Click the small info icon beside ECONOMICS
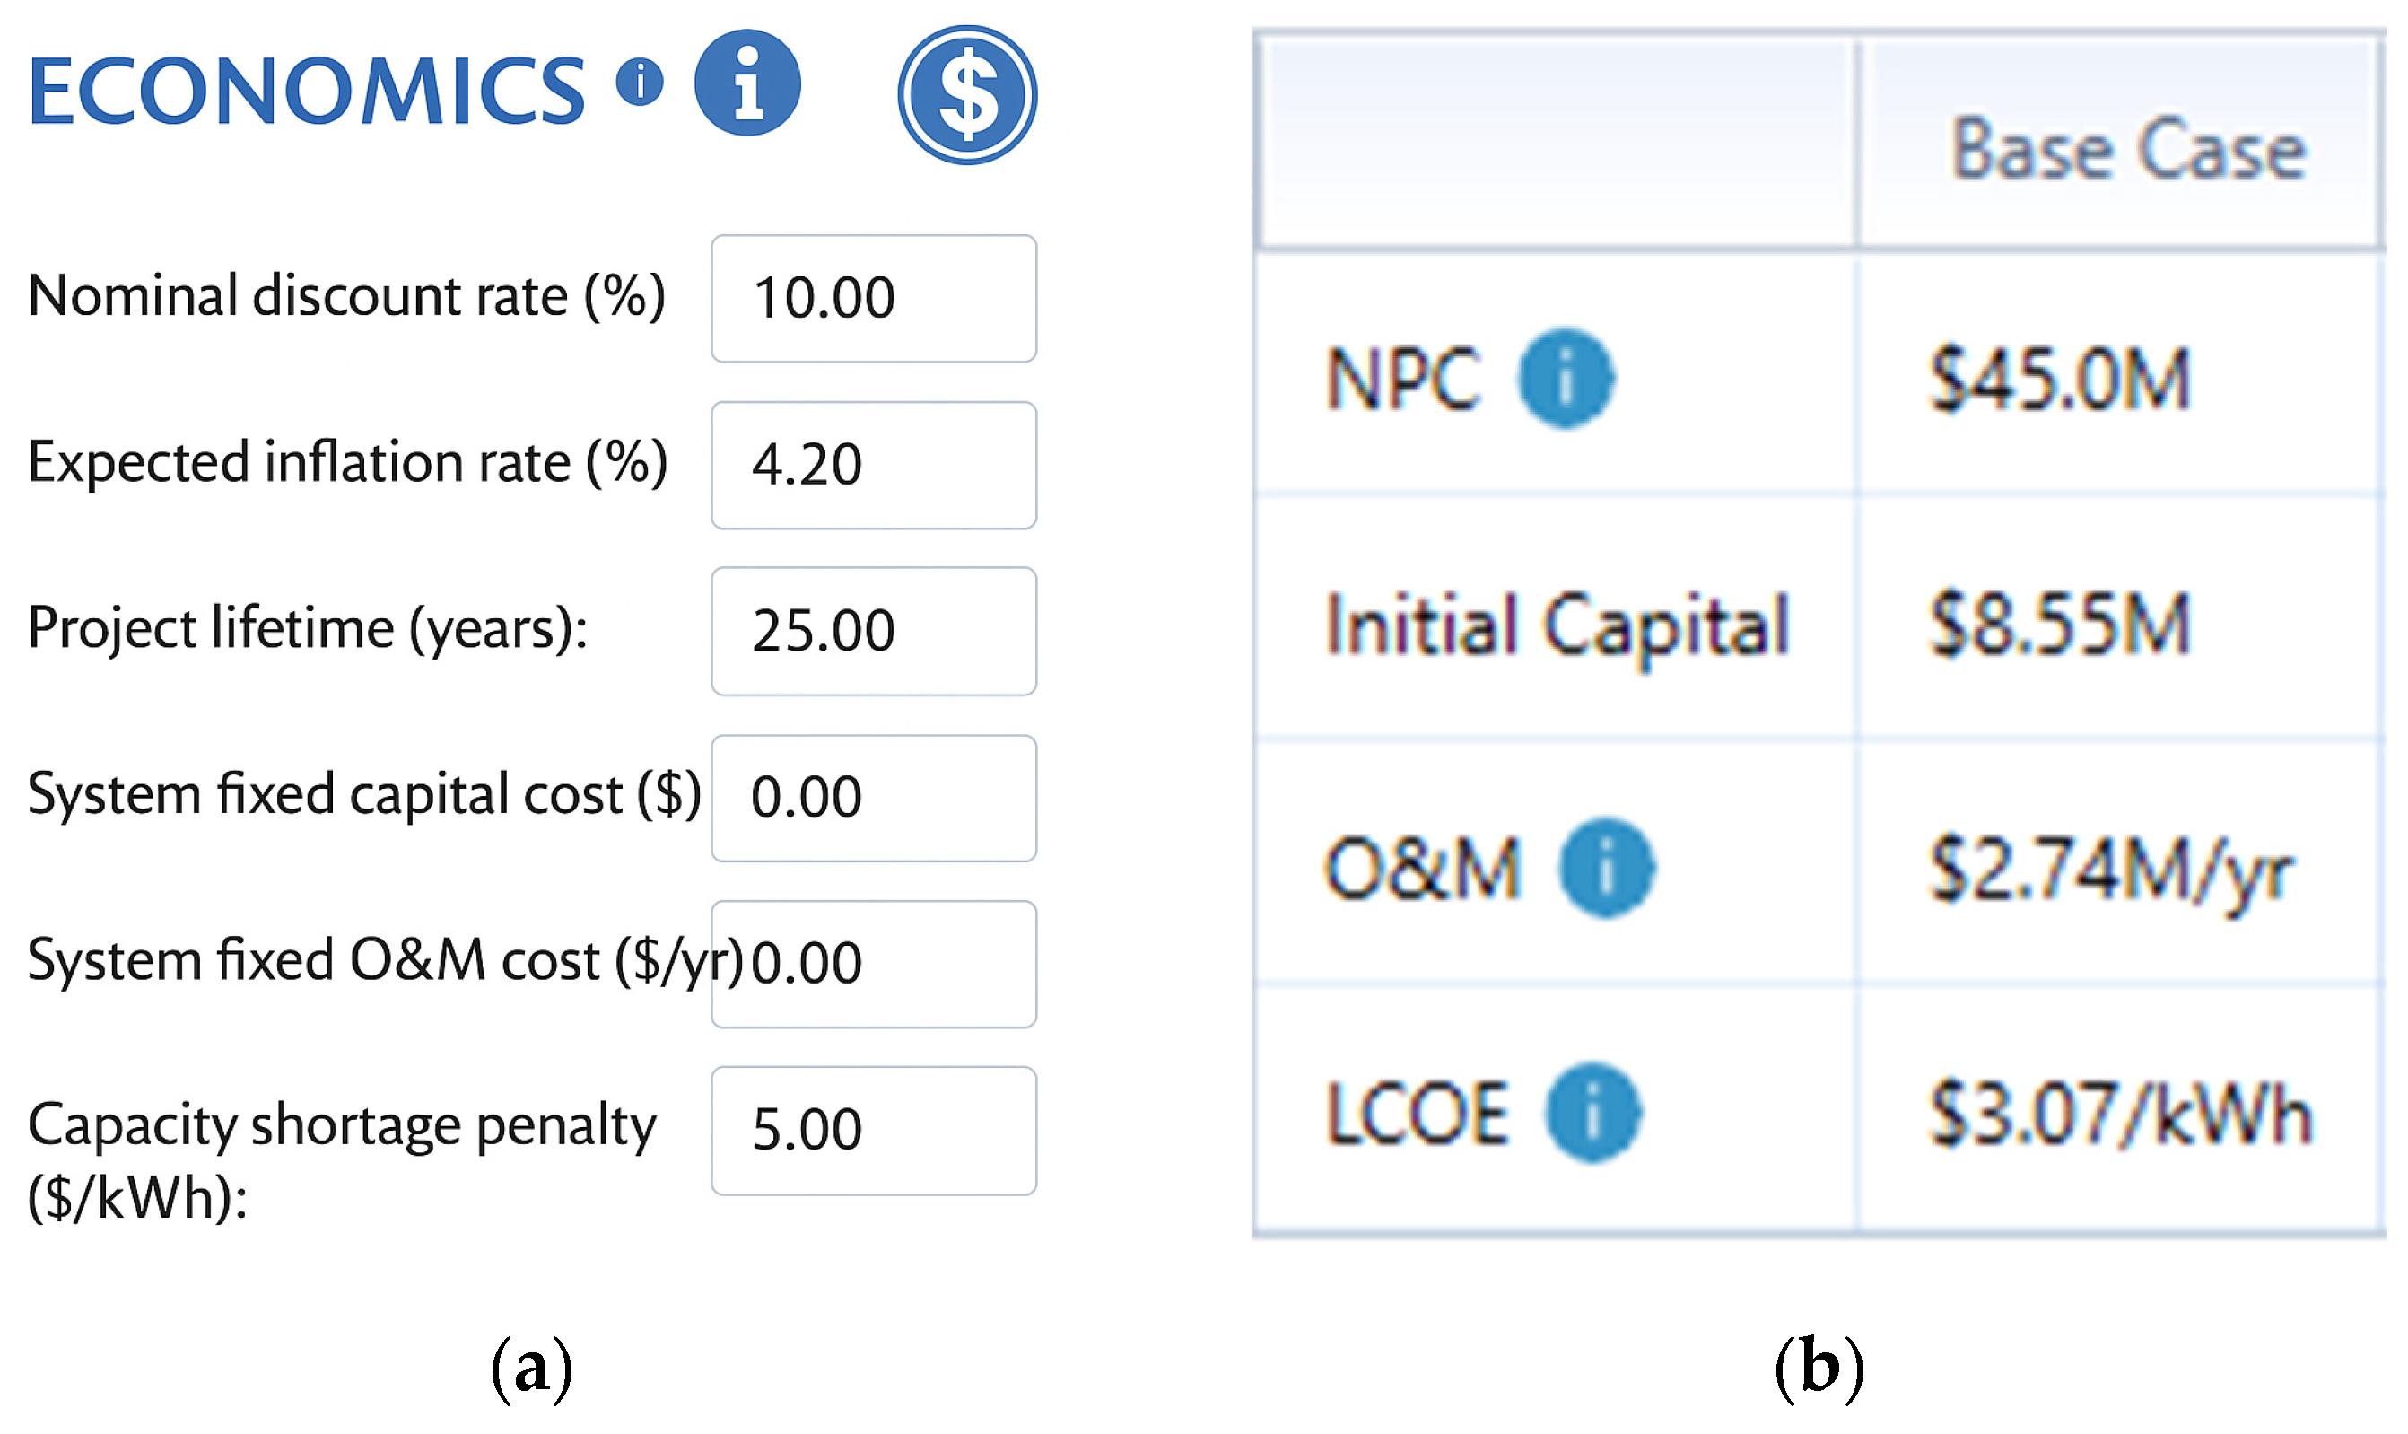This screenshot has height=1434, width=2408. 640,81
